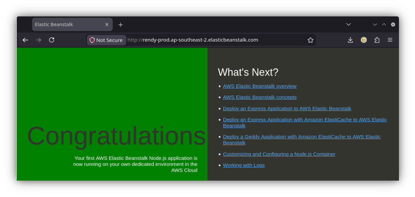The image size is (415, 197).
Task: Open a new tab with plus button
Action: pyautogui.click(x=121, y=25)
